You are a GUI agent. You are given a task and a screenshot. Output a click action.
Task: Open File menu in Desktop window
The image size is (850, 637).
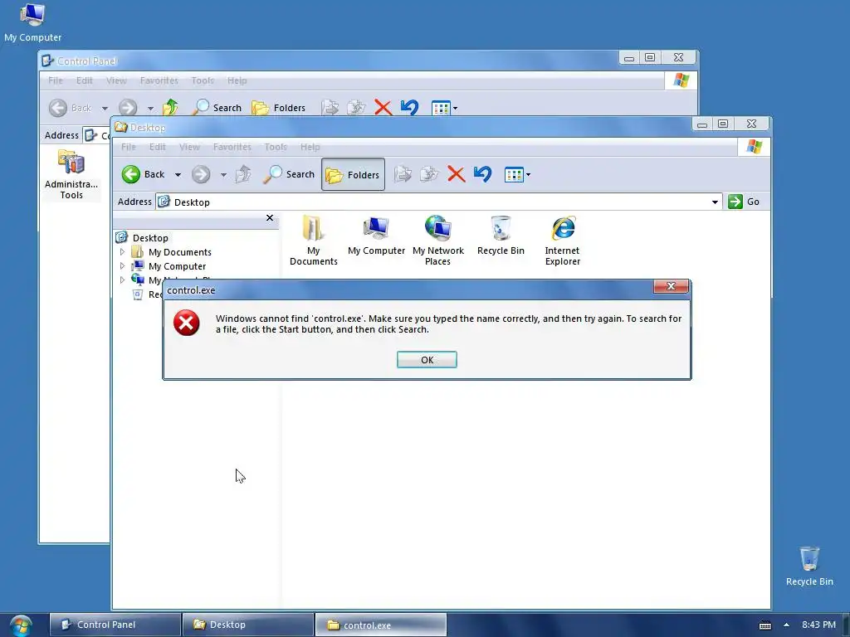click(129, 147)
